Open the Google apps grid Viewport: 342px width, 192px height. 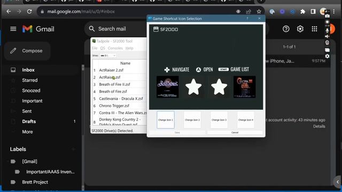(314, 29)
